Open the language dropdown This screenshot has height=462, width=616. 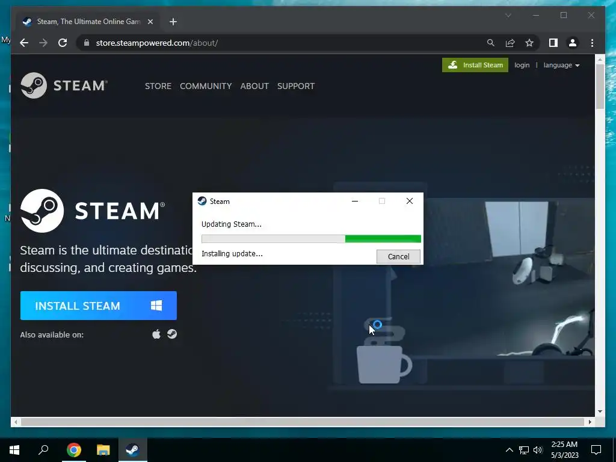coord(561,65)
